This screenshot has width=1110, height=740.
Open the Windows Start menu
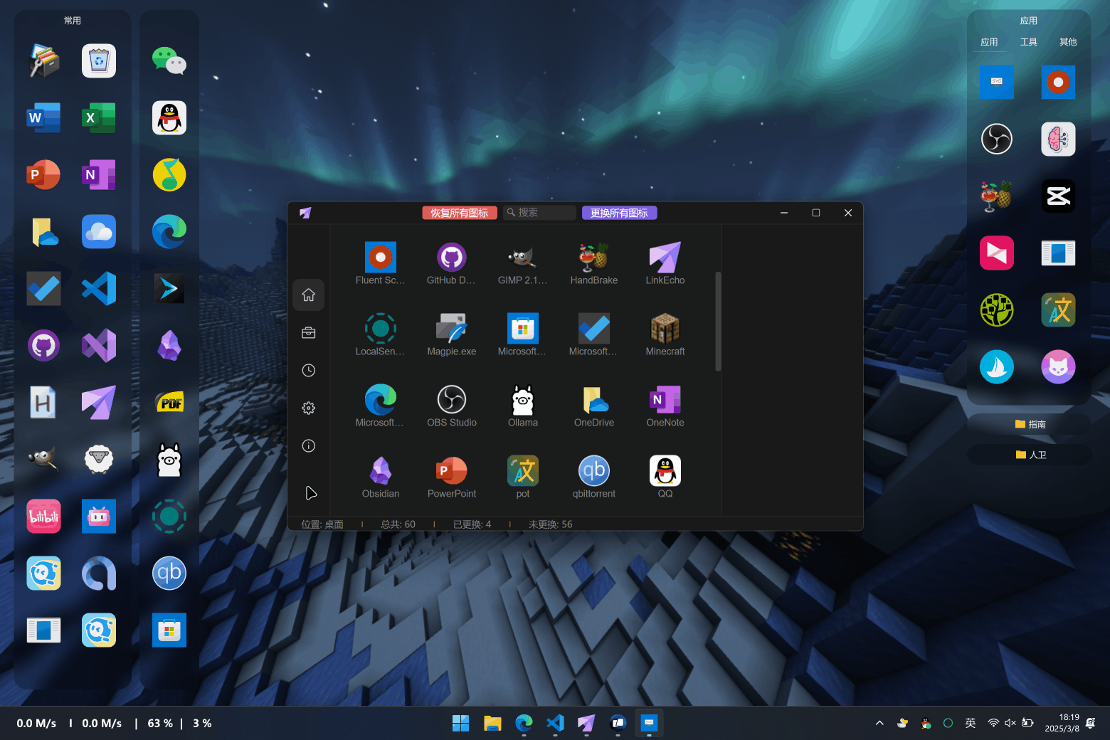pyautogui.click(x=460, y=723)
